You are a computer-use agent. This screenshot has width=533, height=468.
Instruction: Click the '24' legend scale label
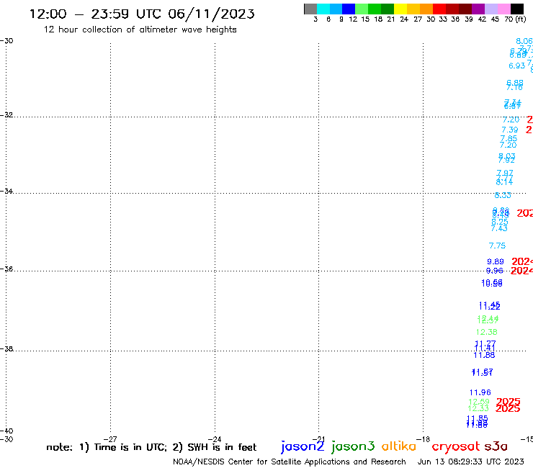tap(404, 19)
